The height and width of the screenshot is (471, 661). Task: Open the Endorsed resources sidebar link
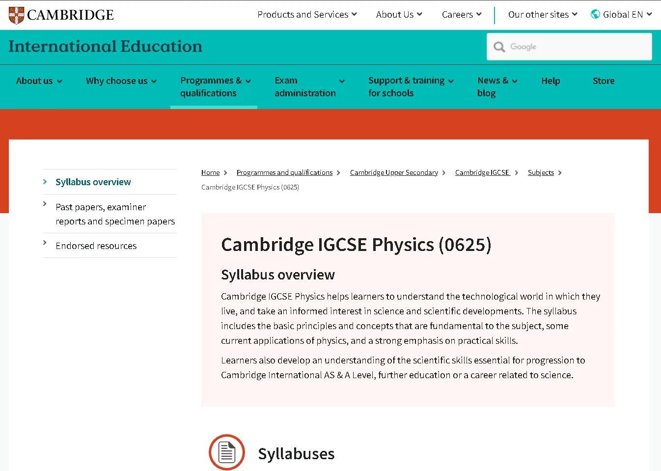tap(96, 246)
